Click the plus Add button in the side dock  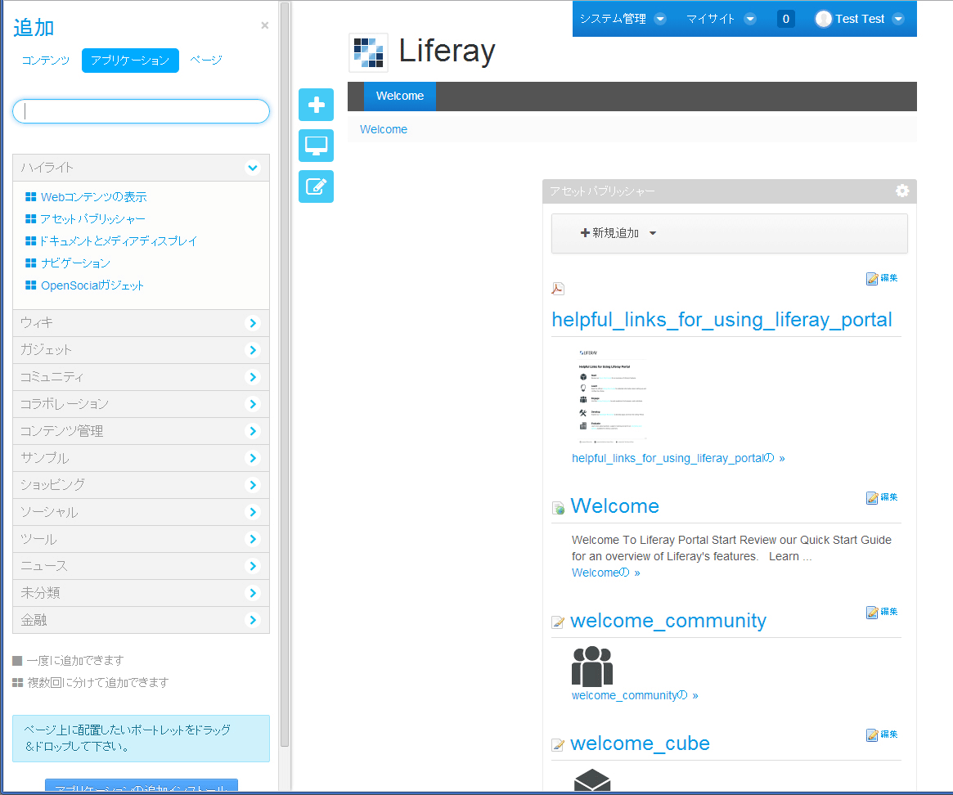pos(316,105)
